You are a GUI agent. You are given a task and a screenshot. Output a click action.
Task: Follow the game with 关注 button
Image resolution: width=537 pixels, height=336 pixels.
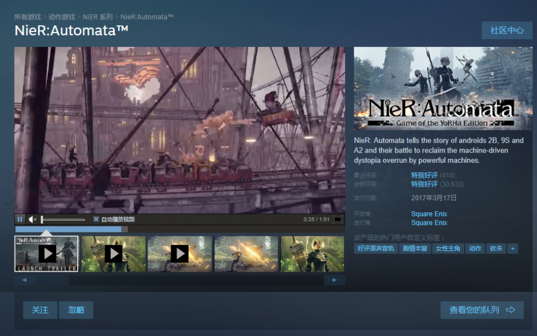(40, 310)
